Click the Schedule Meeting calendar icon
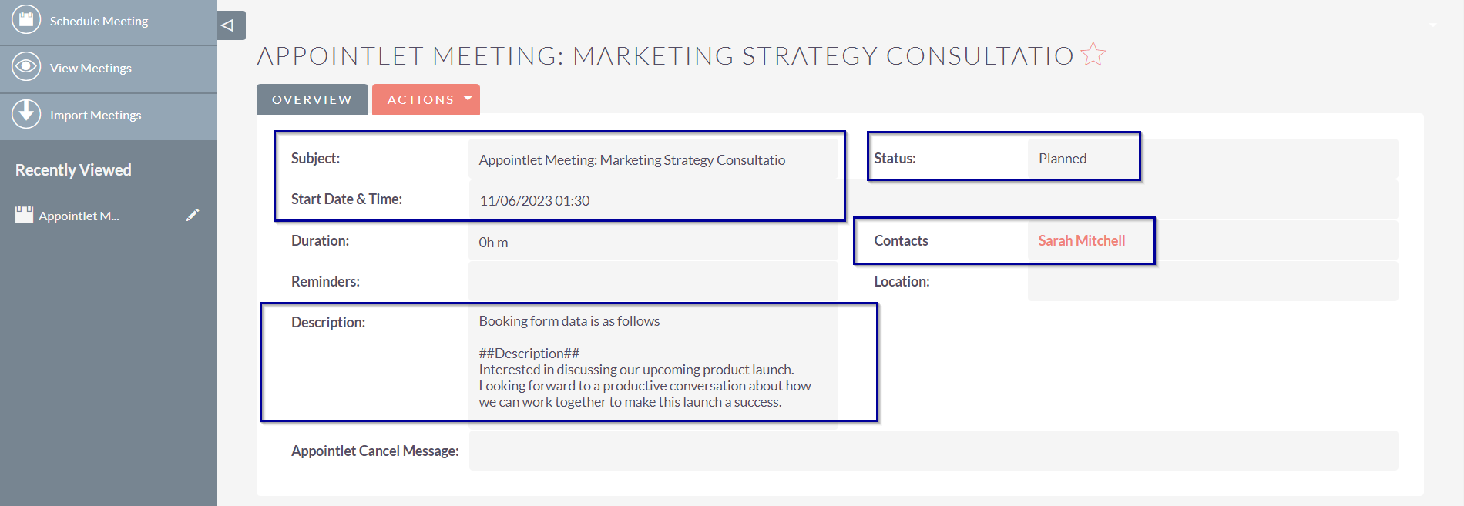The height and width of the screenshot is (506, 1464). point(26,19)
